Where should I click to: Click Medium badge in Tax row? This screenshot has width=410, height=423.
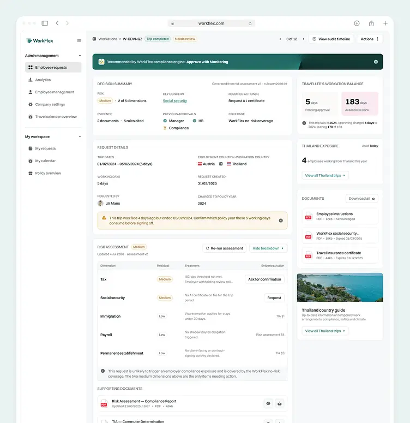(165, 279)
